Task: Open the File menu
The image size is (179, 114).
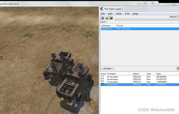Action: [x=103, y=14]
